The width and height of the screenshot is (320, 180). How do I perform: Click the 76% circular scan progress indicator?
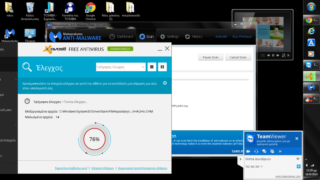(94, 139)
